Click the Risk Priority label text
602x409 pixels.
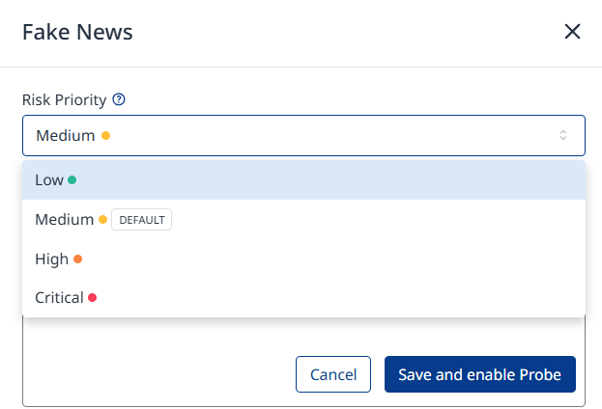[64, 99]
